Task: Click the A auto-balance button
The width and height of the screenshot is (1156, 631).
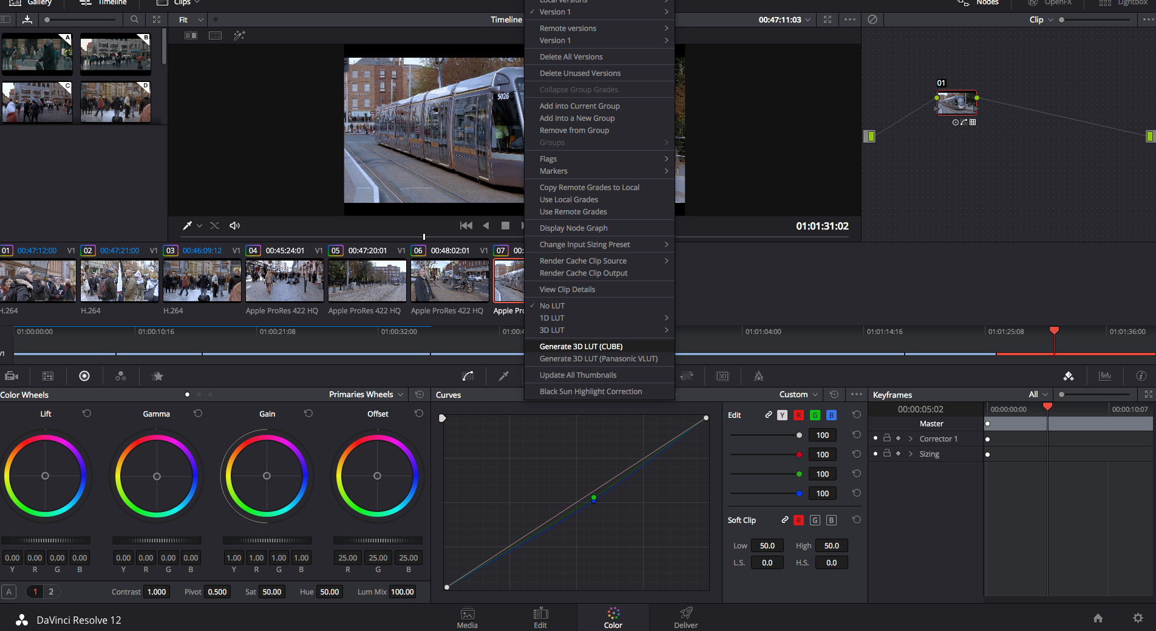Action: (x=9, y=592)
